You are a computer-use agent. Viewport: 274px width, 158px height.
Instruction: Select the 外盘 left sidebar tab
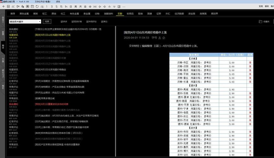[x=3, y=60]
